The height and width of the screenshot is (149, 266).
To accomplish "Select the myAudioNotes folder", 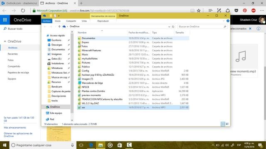I will pos(90,58).
